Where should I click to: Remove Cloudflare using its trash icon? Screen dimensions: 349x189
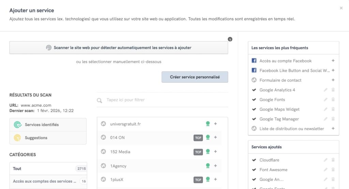pyautogui.click(x=333, y=160)
